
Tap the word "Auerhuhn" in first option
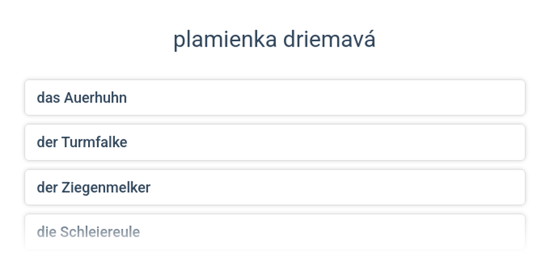(95, 98)
